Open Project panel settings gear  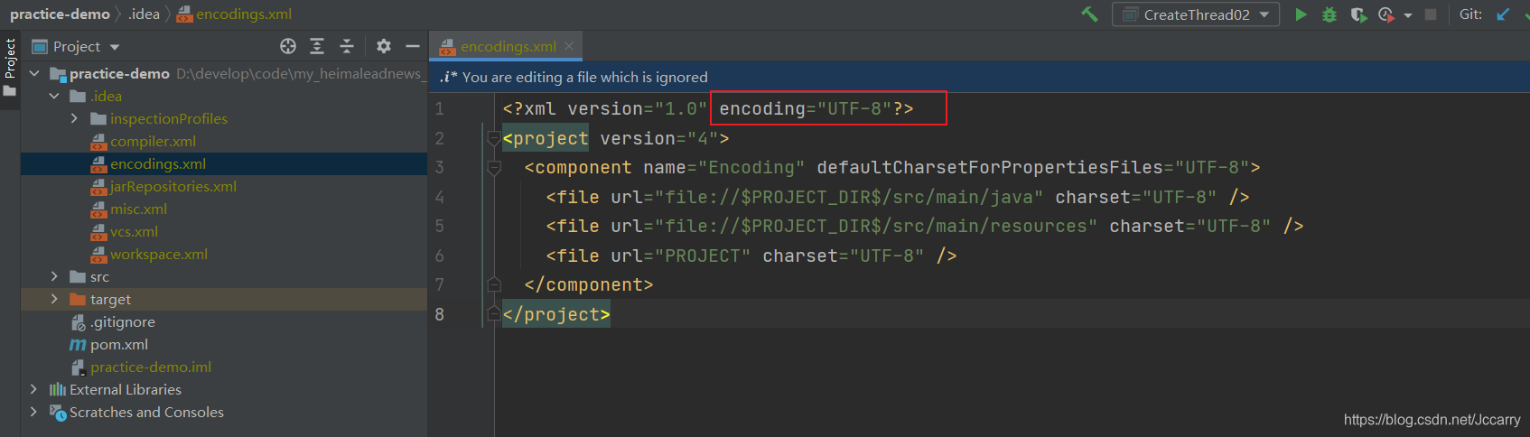pos(384,46)
